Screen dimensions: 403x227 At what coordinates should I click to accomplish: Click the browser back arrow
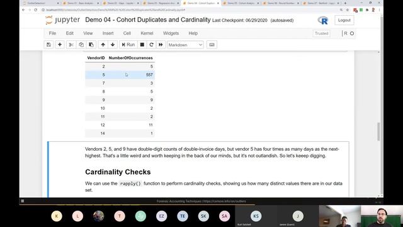[23, 10]
